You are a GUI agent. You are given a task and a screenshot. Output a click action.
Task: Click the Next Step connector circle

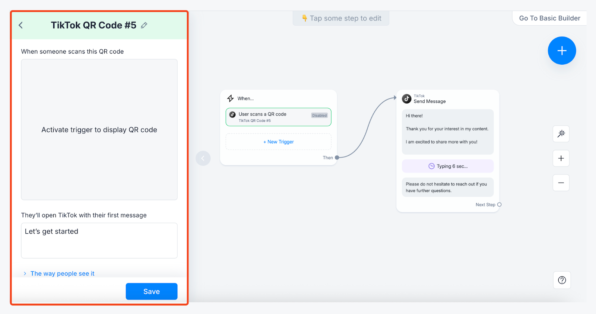pyautogui.click(x=500, y=205)
